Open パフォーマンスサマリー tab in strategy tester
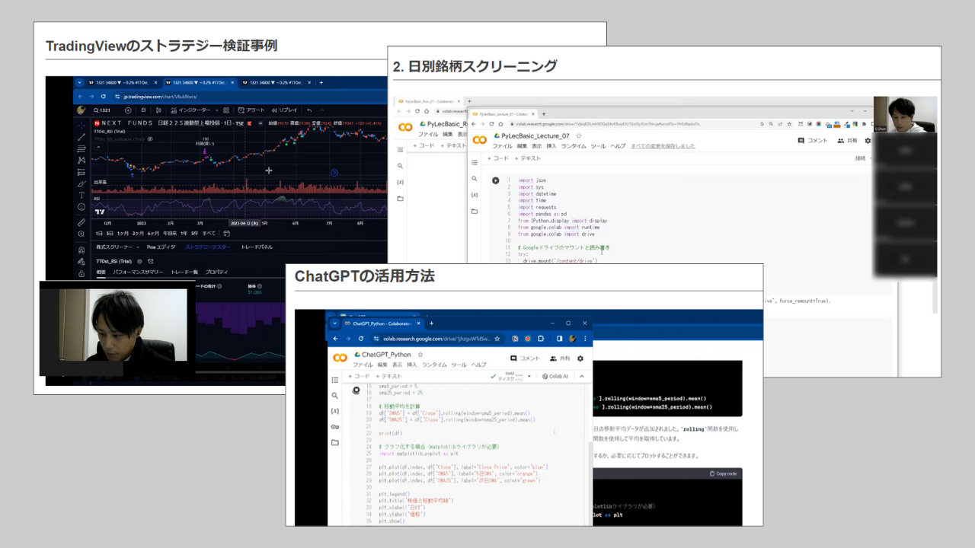Viewport: 975px width, 548px height. [x=138, y=272]
